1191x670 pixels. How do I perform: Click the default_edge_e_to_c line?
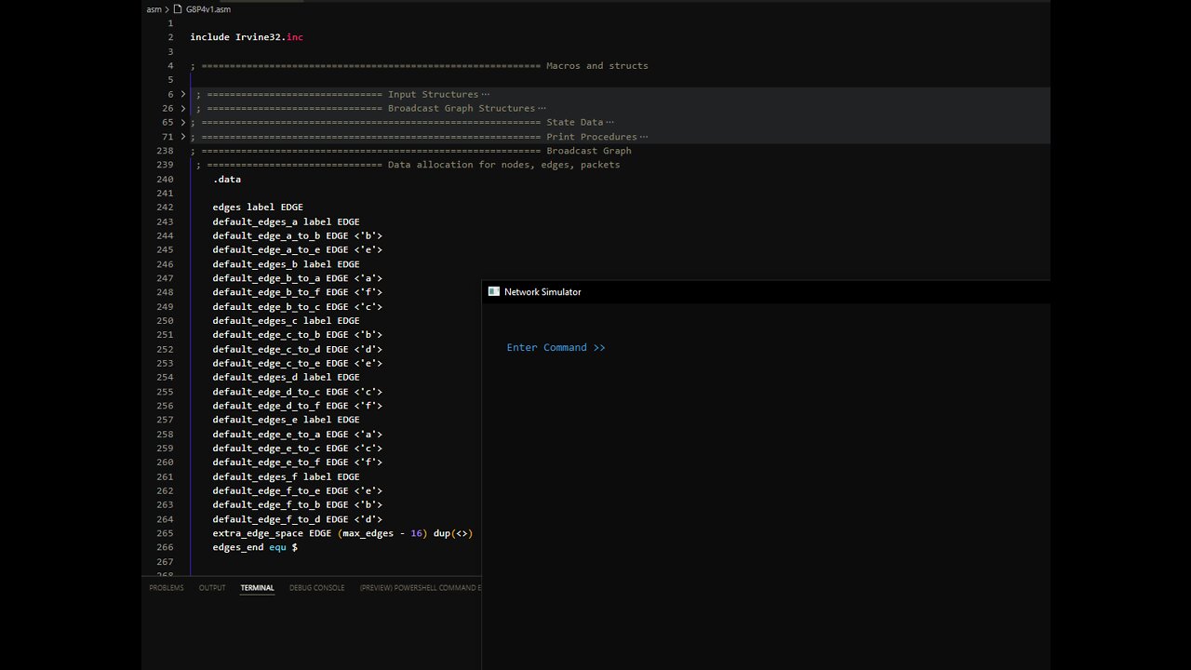[x=298, y=449]
